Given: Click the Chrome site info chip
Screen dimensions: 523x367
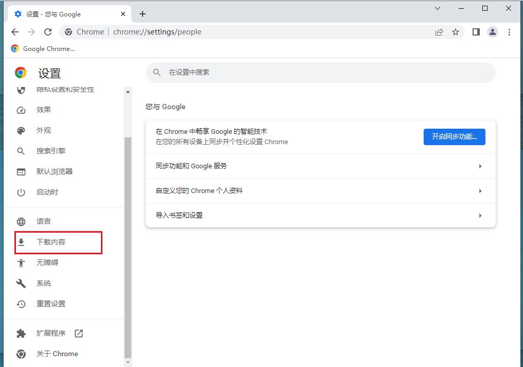Looking at the screenshot, I should pos(84,32).
